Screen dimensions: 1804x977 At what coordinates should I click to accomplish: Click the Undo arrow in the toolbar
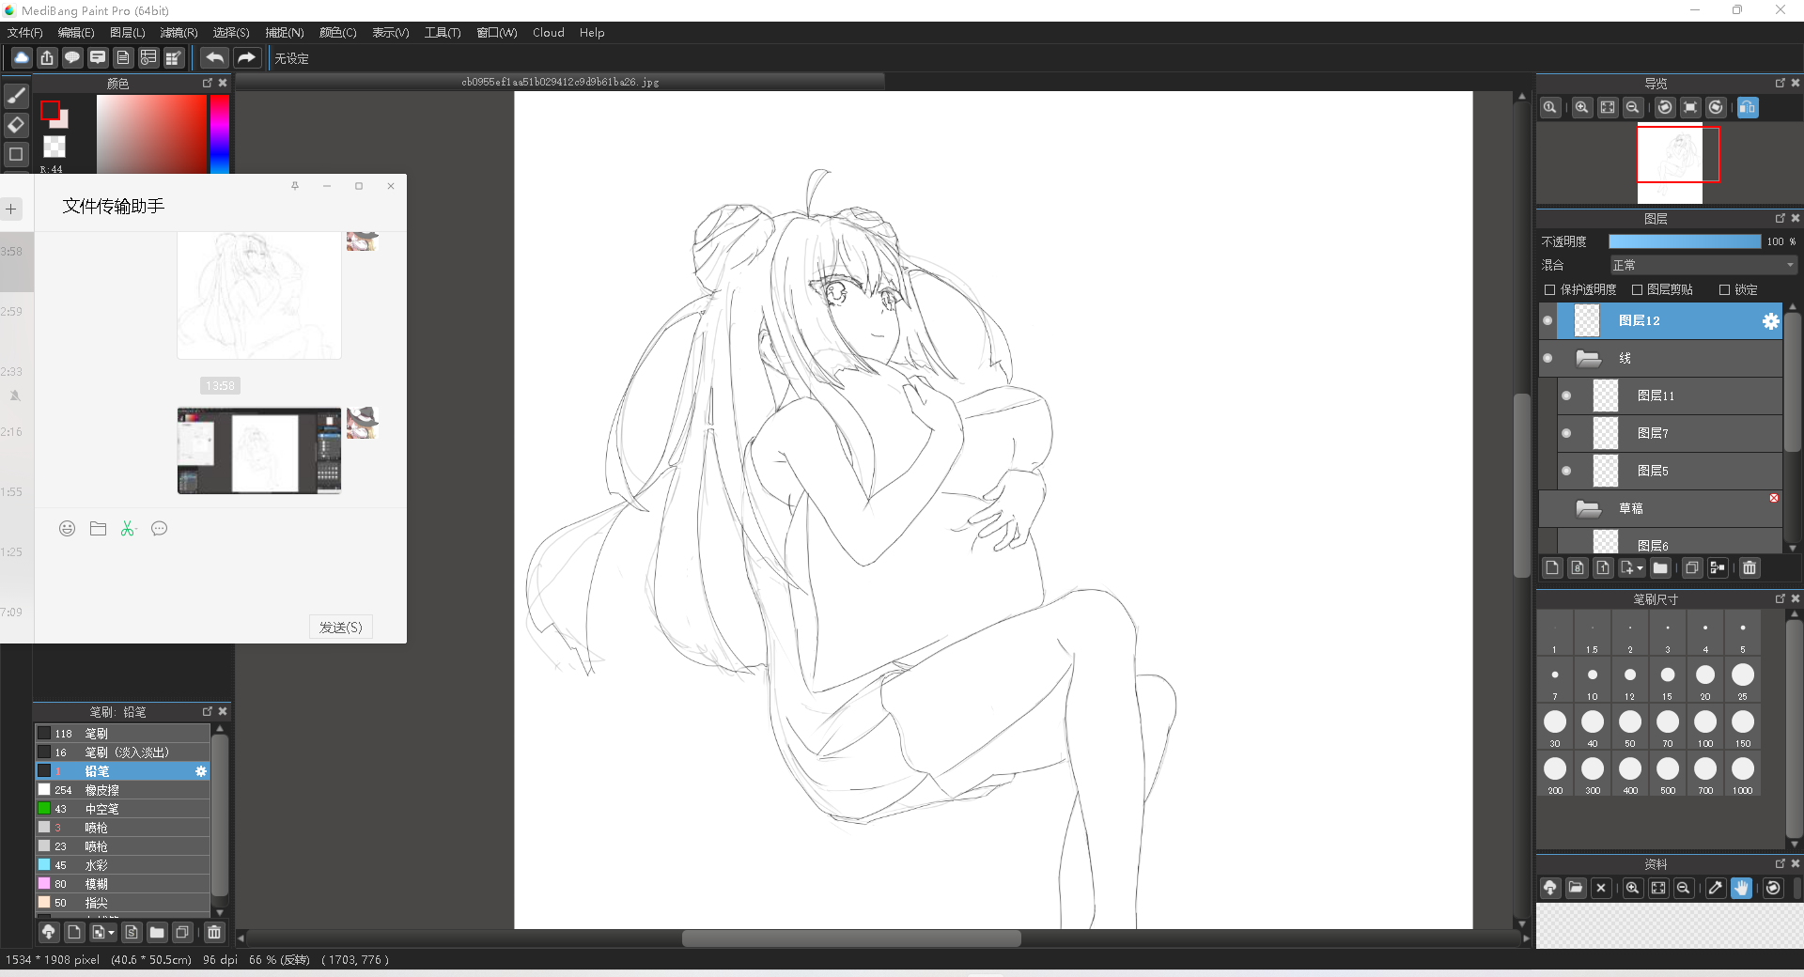click(214, 58)
